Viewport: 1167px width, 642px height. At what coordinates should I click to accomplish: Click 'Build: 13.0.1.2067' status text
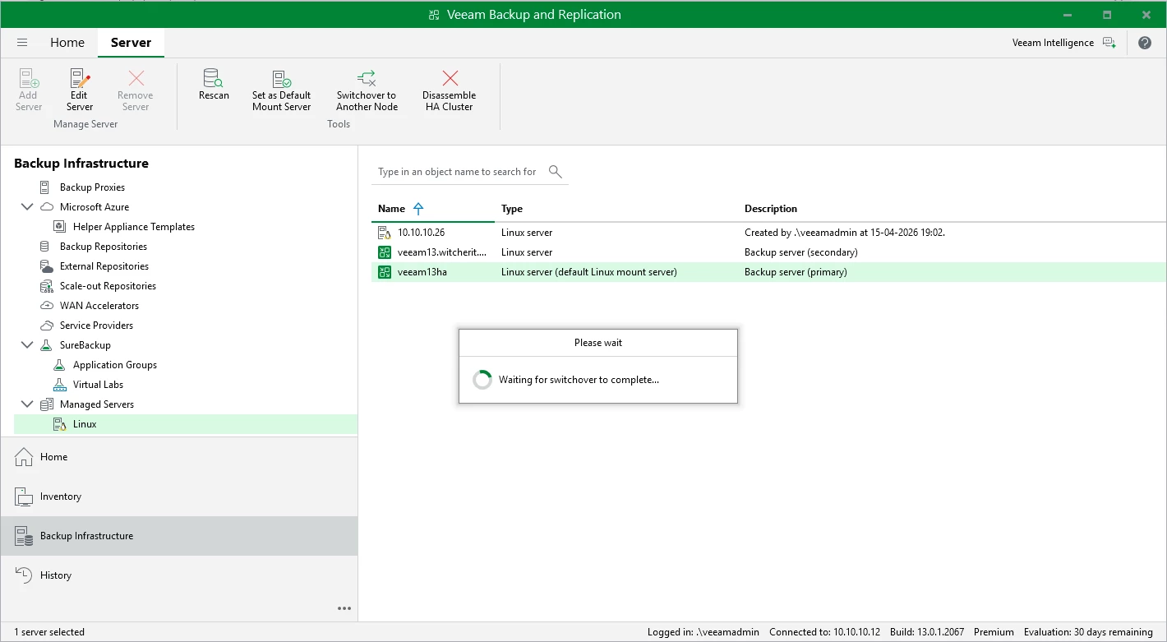927,632
